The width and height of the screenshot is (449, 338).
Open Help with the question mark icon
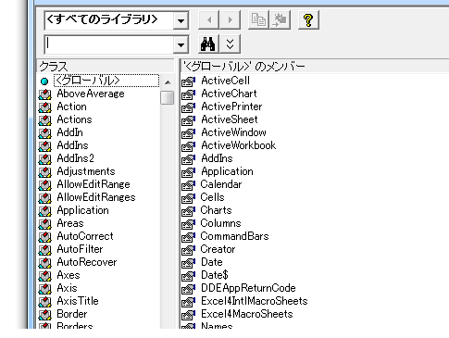[308, 20]
